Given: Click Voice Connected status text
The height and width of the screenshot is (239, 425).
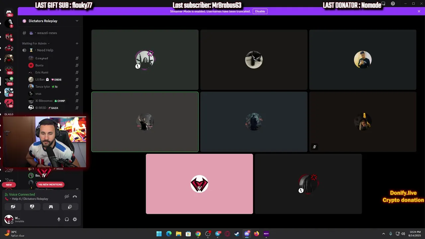Looking at the screenshot, I should (22, 195).
